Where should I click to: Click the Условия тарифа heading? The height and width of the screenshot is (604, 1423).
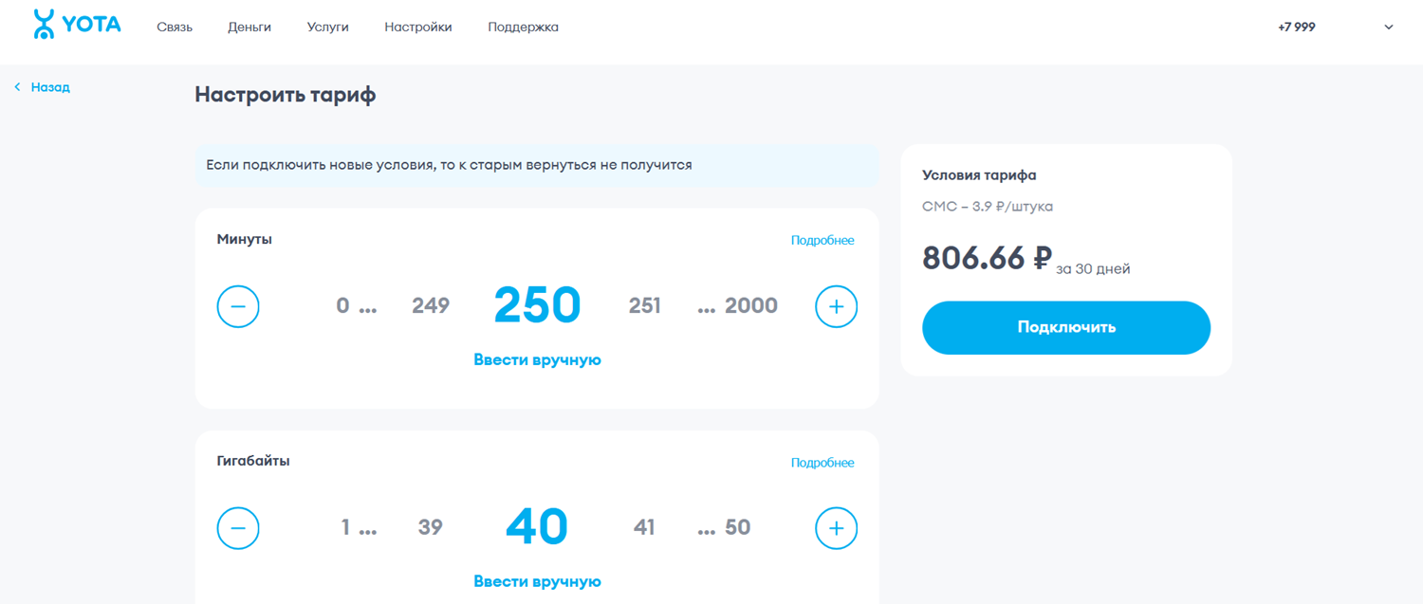point(979,175)
